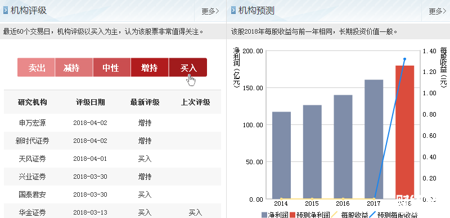This screenshot has height=218, width=450.
Task: Click 新时代证券 institution name
Action: [33, 141]
